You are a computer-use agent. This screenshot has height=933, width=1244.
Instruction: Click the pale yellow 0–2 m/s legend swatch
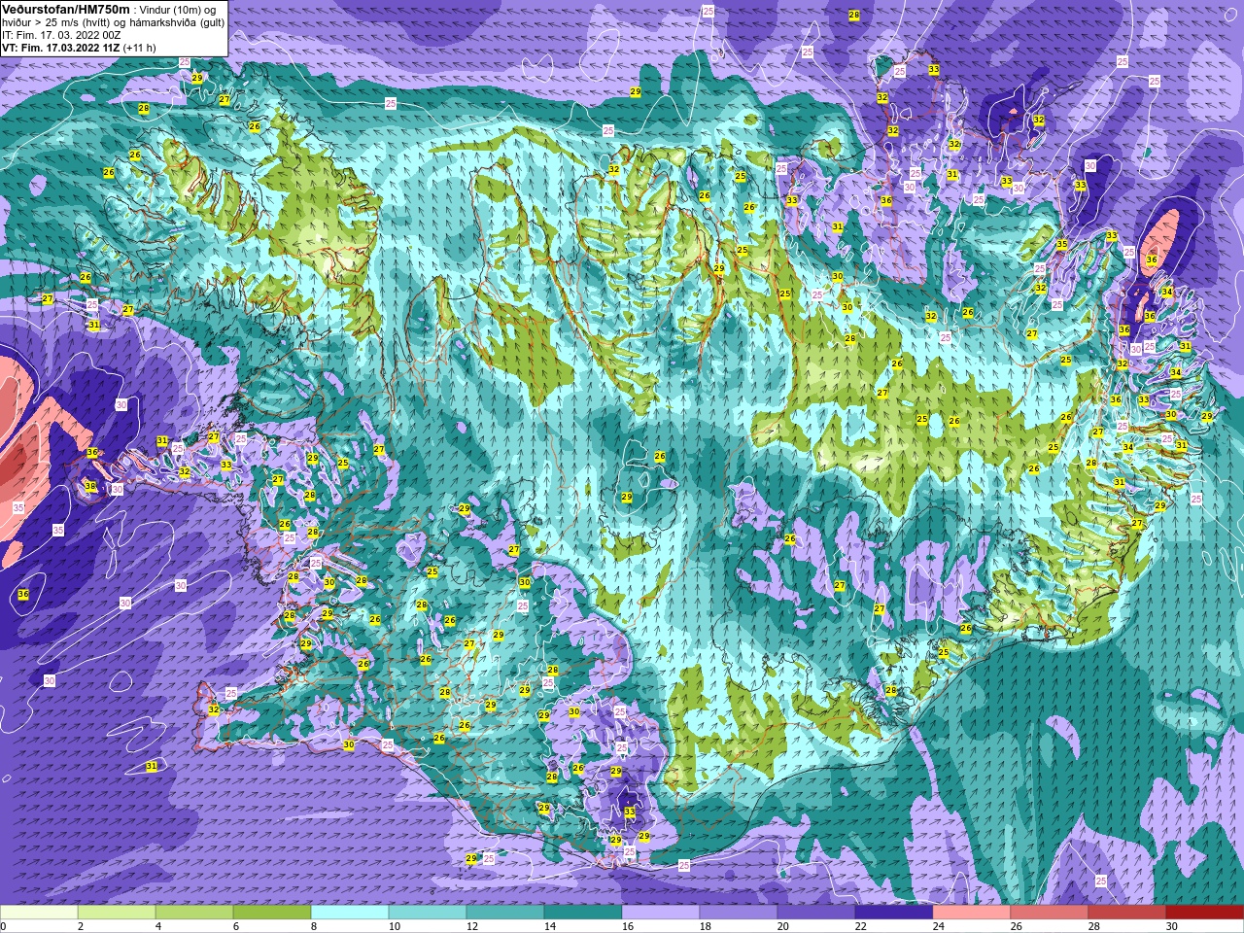click(39, 913)
